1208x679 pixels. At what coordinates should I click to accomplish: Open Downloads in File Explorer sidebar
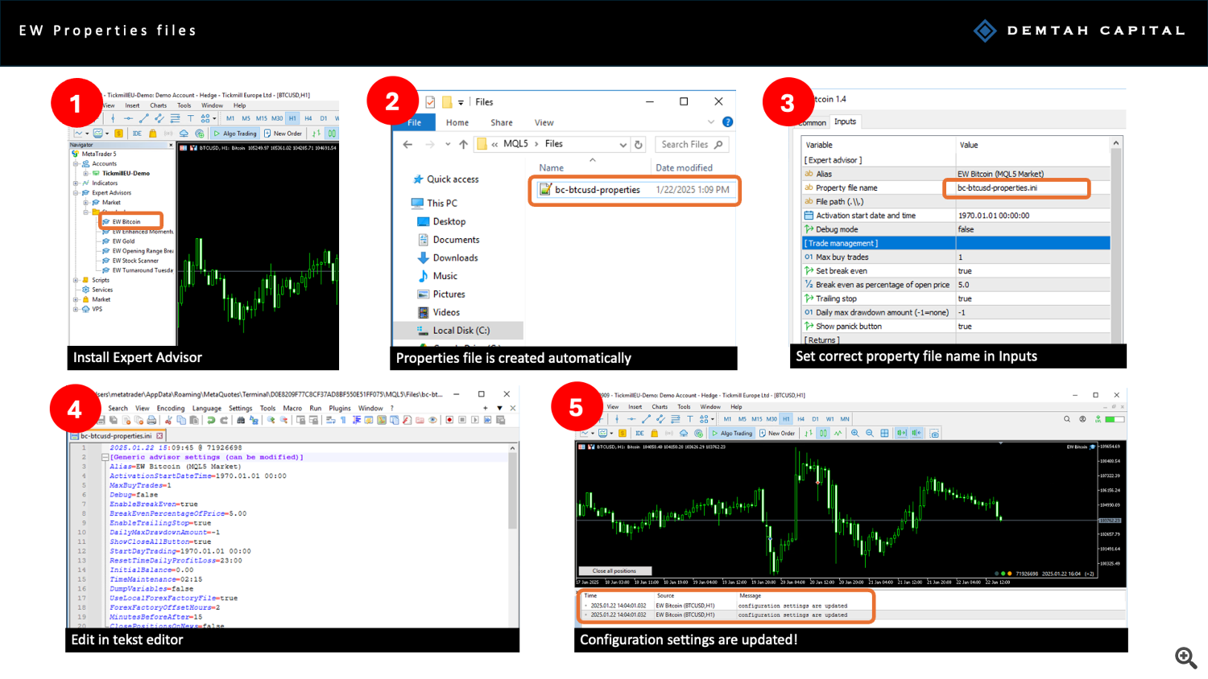pyautogui.click(x=455, y=257)
